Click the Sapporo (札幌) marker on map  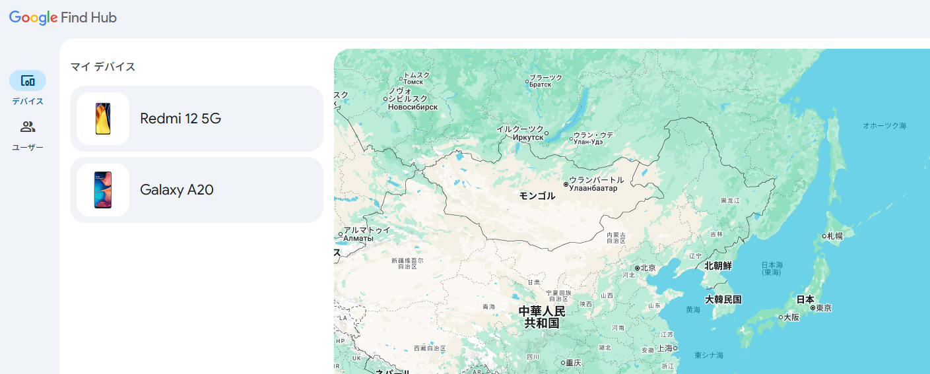tap(824, 236)
